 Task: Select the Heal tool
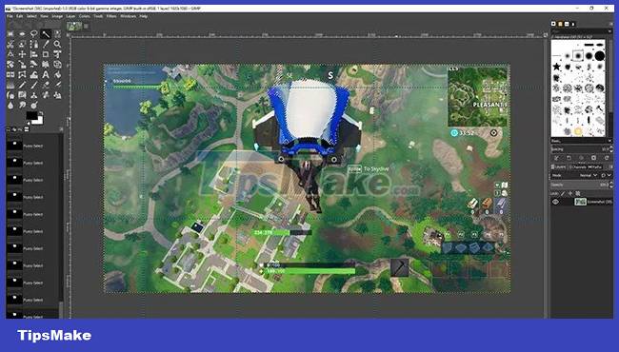(x=46, y=95)
